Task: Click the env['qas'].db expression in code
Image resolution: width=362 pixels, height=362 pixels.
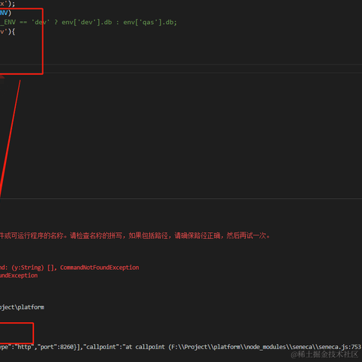Action: (x=149, y=22)
